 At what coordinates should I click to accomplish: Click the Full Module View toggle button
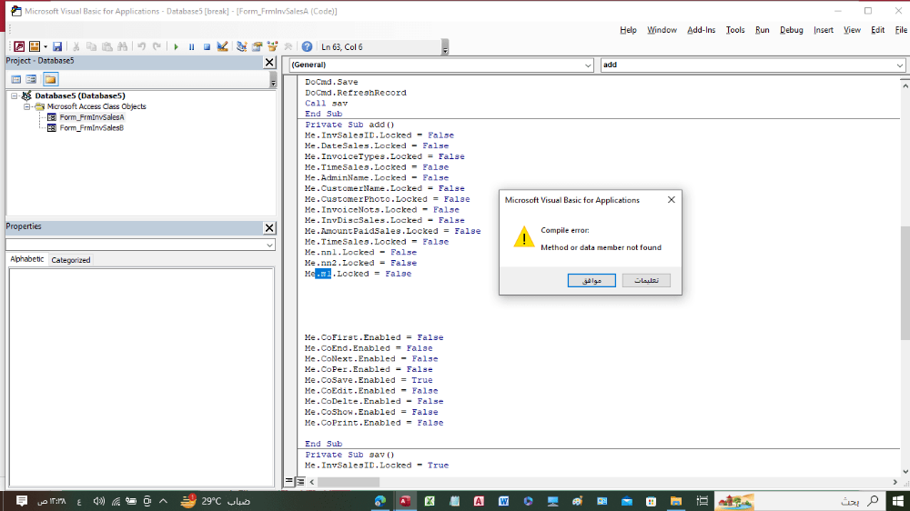(x=300, y=481)
